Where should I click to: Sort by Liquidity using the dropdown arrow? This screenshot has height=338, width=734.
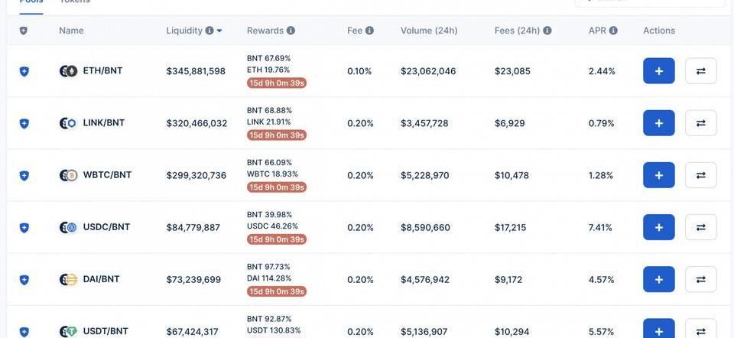(x=219, y=31)
